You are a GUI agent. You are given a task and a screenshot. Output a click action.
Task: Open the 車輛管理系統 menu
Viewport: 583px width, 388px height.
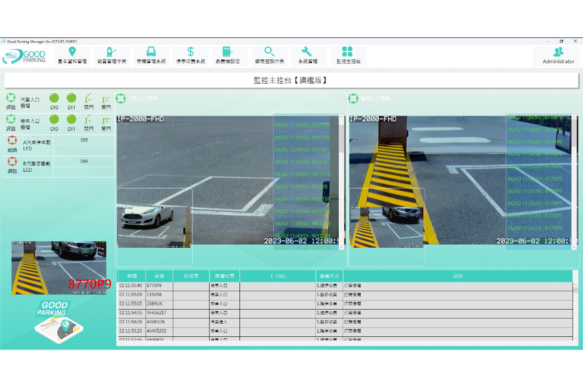(x=151, y=55)
